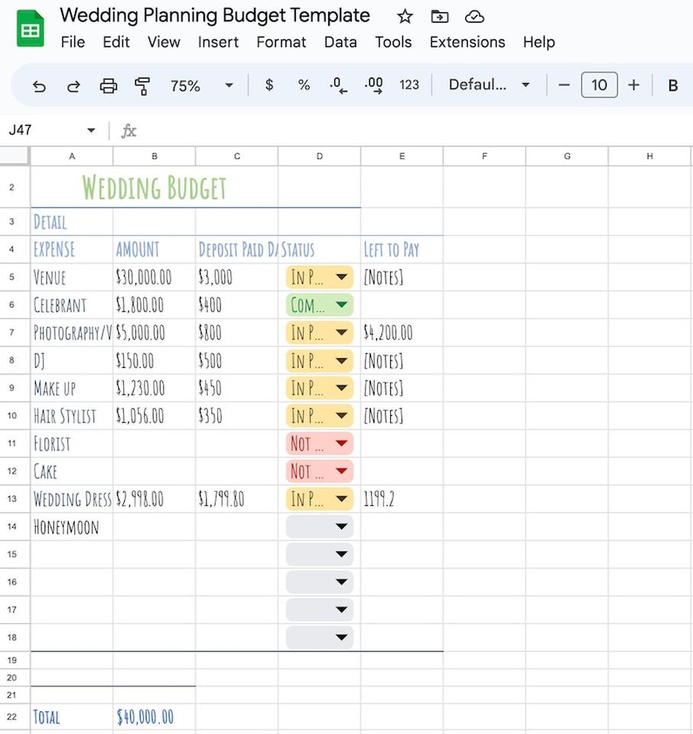Screen dimensions: 693x734
Task: Click the Move to folder icon
Action: coord(439,16)
